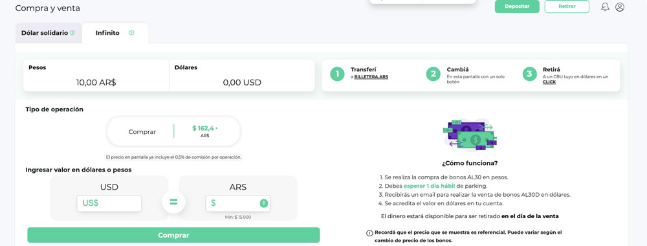This screenshot has width=647, height=246.
Task: Click the step 1 Transferí circle
Action: pyautogui.click(x=337, y=74)
